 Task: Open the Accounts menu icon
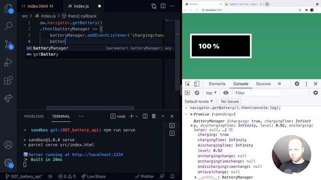click(8, 144)
